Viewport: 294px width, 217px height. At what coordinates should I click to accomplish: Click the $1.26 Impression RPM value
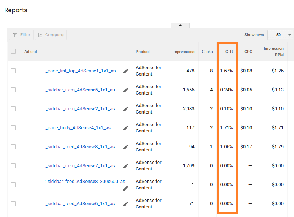point(278,71)
